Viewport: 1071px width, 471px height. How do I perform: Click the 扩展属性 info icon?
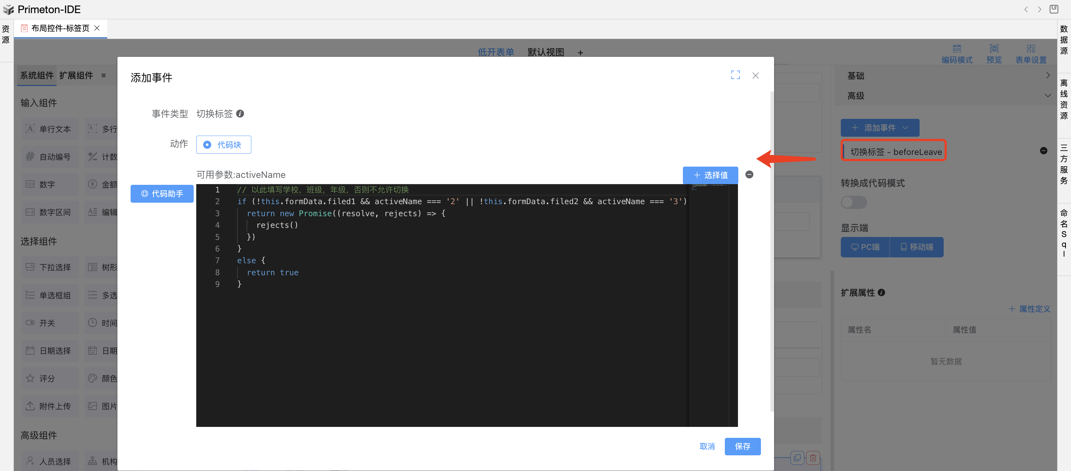click(881, 292)
